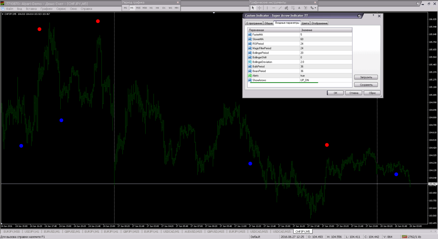438x239 pixels.
Task: Open the AUDUSD,M15 chart tab
Action: 193,232
